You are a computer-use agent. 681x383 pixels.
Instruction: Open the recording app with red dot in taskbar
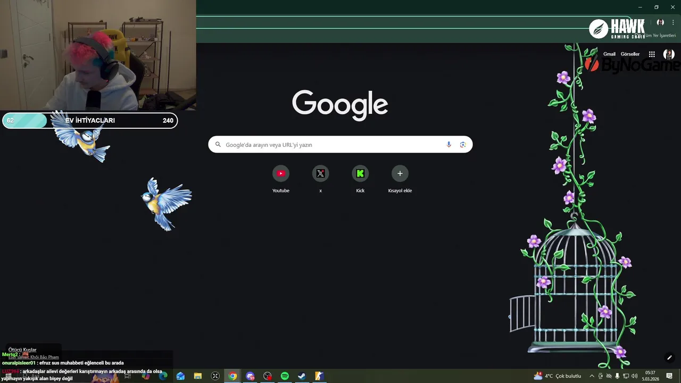[267, 376]
